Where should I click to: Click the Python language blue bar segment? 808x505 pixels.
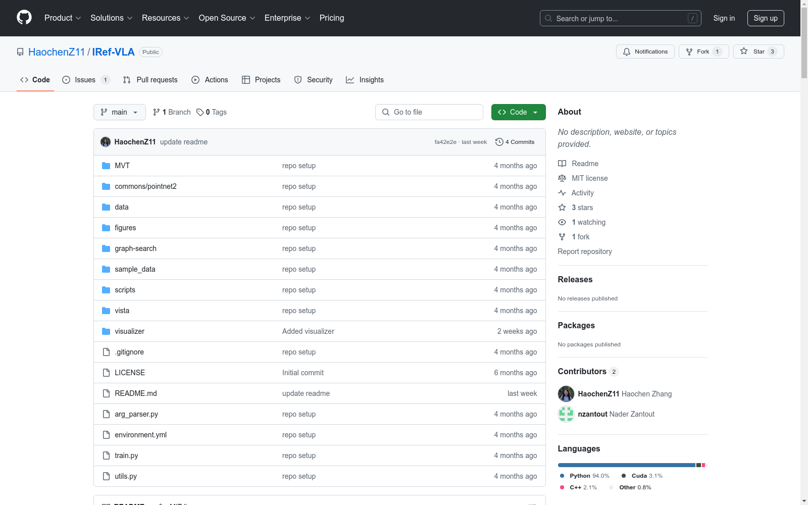pos(627,465)
